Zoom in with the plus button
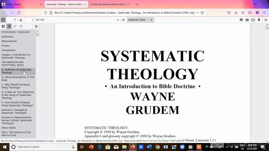Image resolution: width=269 pixels, height=151 pixels. [123, 20]
